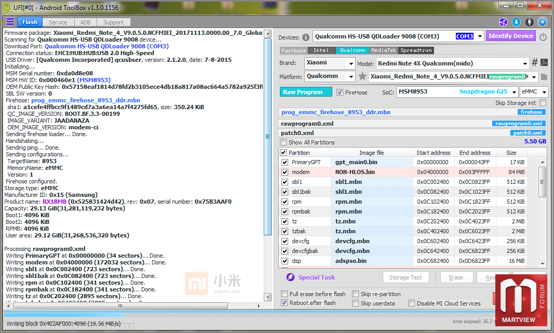Uncheck the dsp partition checkbox
The height and width of the screenshot is (333, 554).
tap(285, 261)
